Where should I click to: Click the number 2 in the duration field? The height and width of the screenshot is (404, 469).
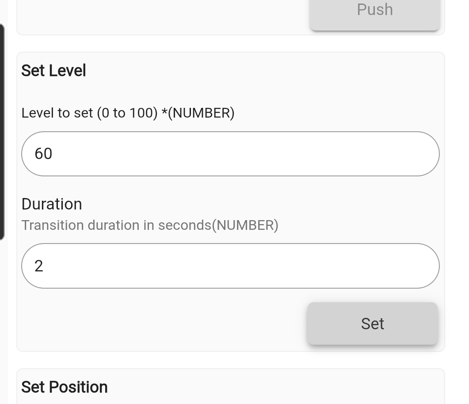39,266
